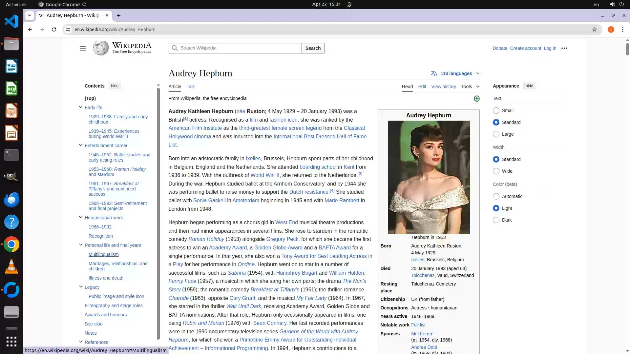Viewport: 630px width, 354px height.
Task: Bookmark this page with the star icon
Action: pos(594,29)
